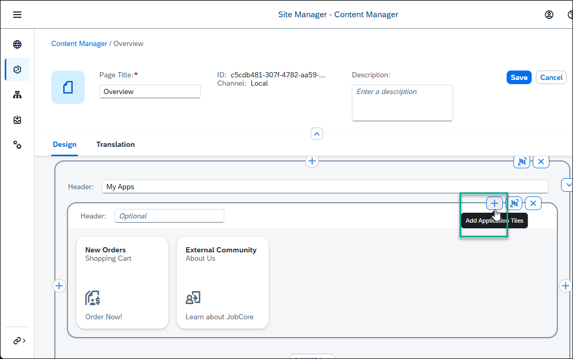Screen dimensions: 573x359
Task: Switch to the Translation tab
Action: click(x=116, y=145)
